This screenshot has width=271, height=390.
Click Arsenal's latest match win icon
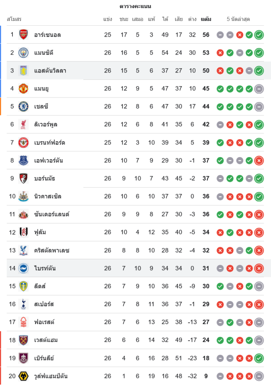coord(259,35)
